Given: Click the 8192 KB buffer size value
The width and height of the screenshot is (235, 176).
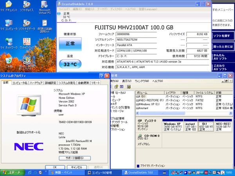Looking at the screenshot, I should click(197, 34).
